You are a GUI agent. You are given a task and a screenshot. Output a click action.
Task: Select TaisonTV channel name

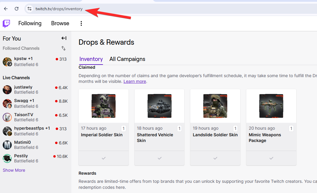coord(24,115)
